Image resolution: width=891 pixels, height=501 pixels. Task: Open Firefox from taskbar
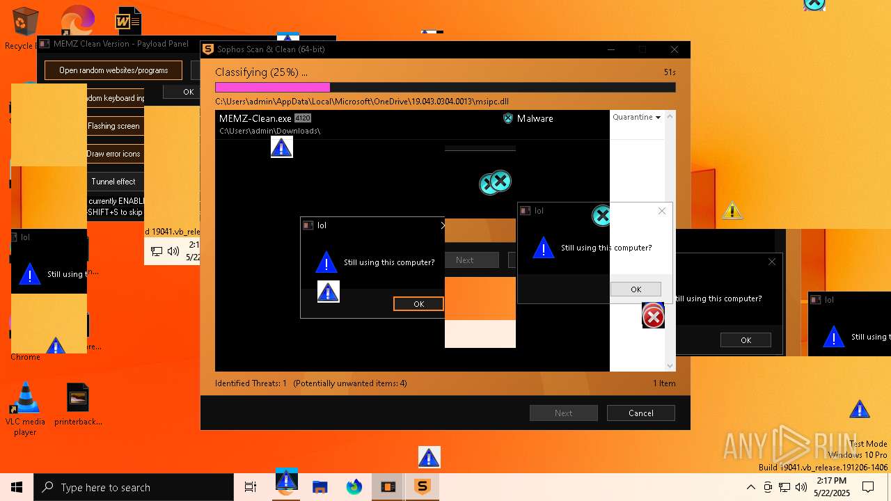click(x=354, y=487)
